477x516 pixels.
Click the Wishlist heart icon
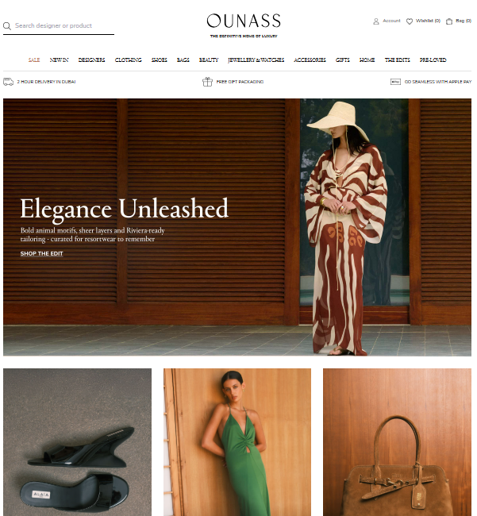pos(410,21)
